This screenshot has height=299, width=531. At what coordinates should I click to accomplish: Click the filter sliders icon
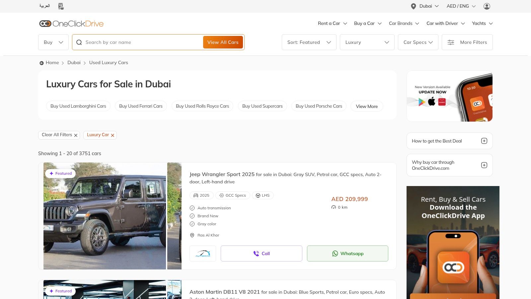[451, 42]
